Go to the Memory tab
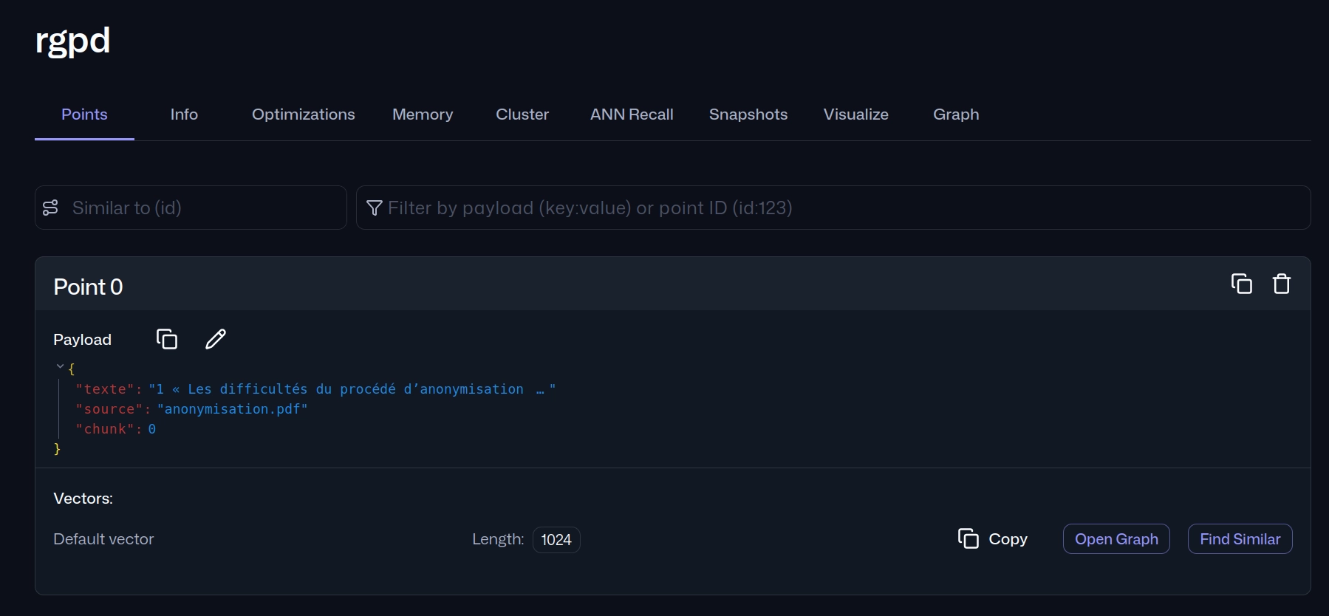This screenshot has height=616, width=1329. point(423,114)
